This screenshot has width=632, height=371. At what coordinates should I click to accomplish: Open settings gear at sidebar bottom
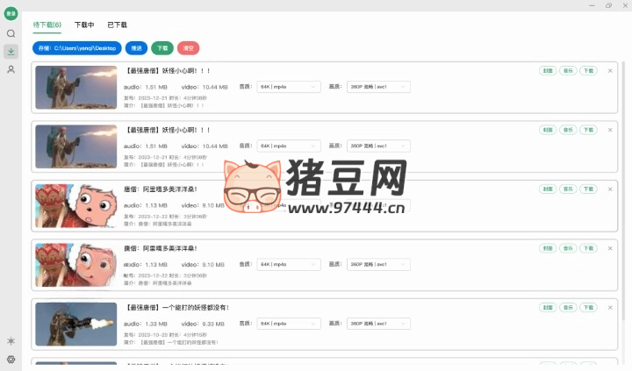[11, 359]
